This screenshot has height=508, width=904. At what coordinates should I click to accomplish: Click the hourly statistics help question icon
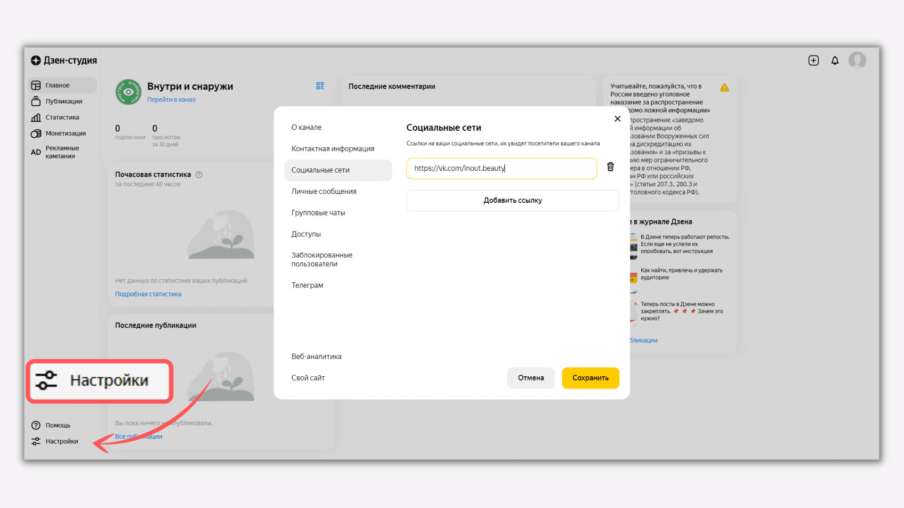pyautogui.click(x=199, y=175)
